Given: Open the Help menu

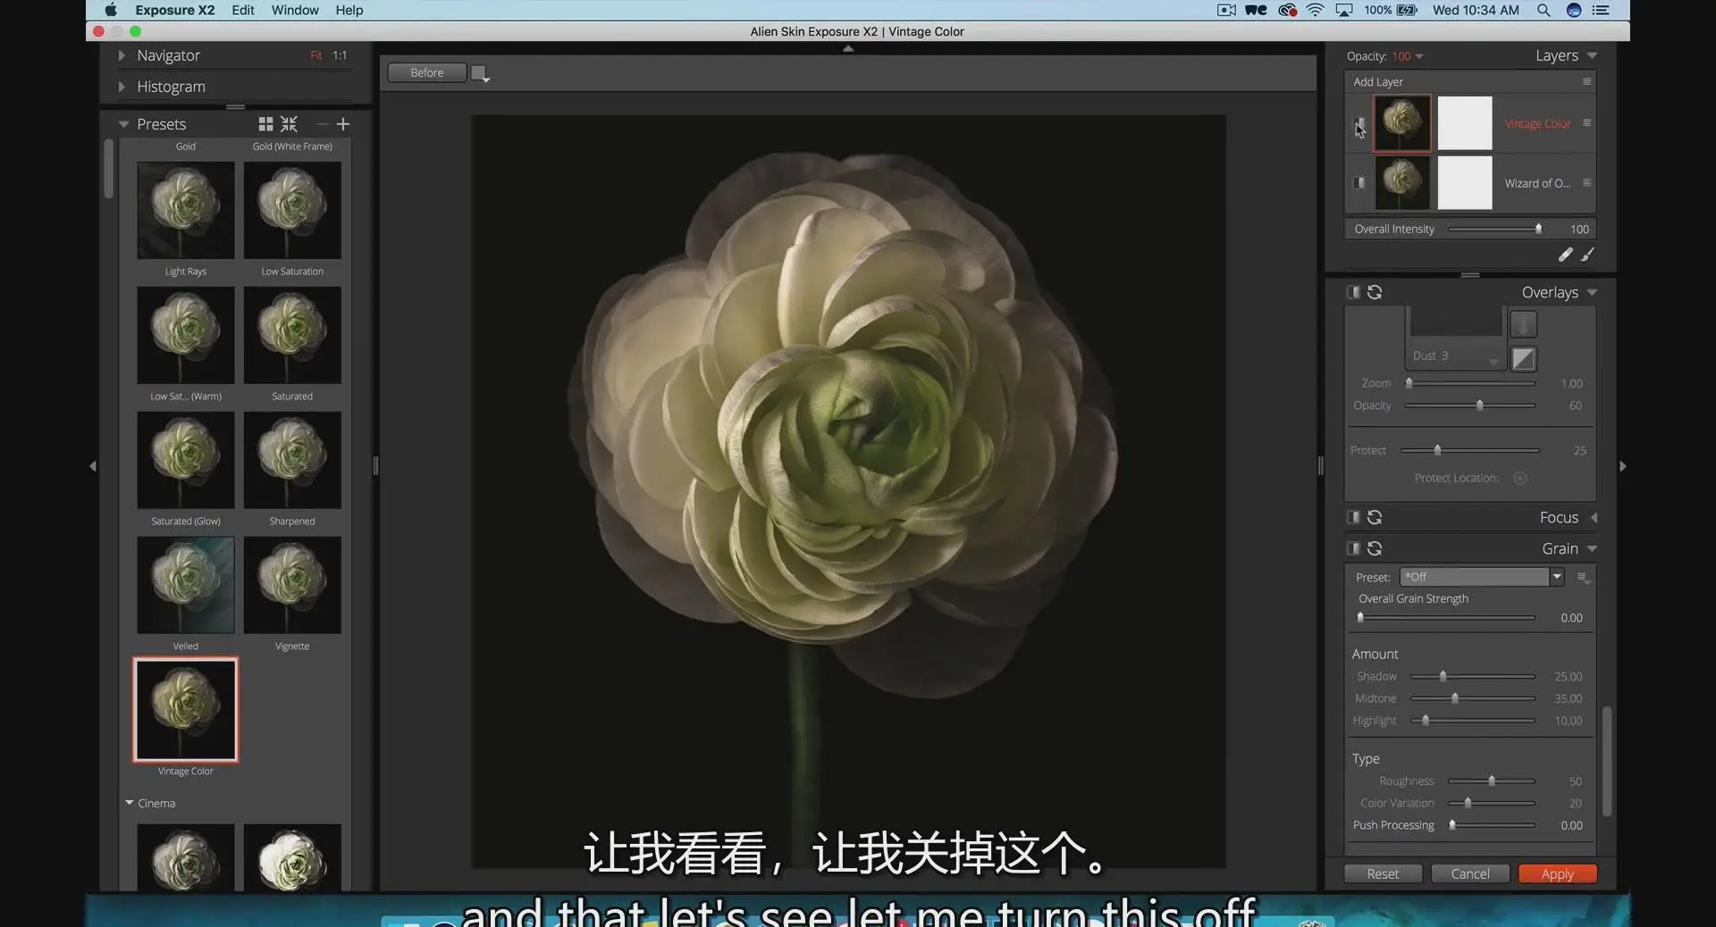Looking at the screenshot, I should coord(349,10).
